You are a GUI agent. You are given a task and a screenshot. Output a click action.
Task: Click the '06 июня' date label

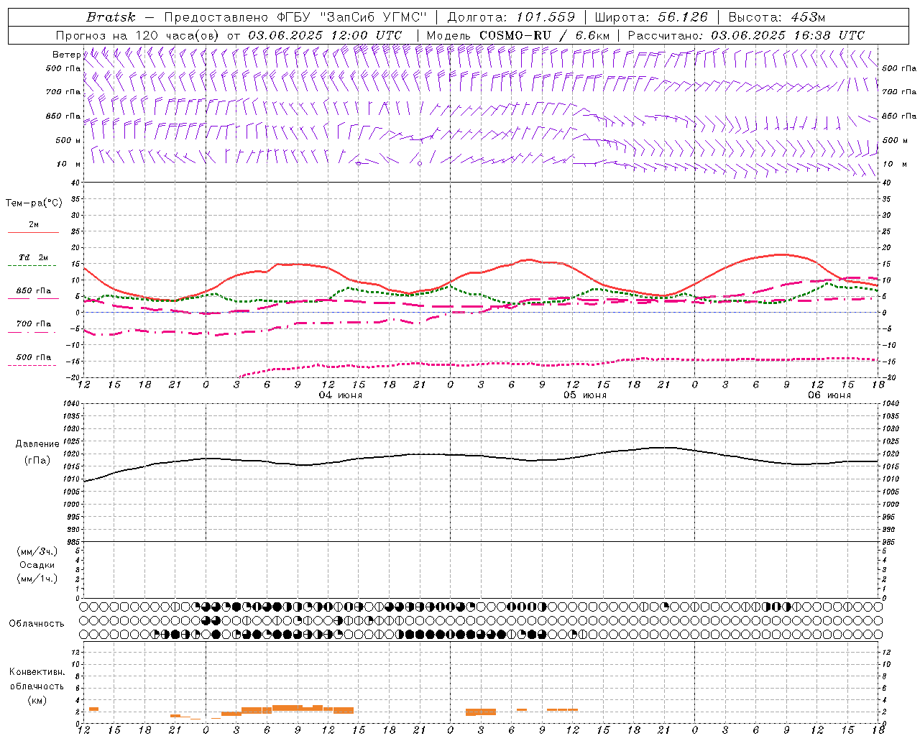[829, 395]
